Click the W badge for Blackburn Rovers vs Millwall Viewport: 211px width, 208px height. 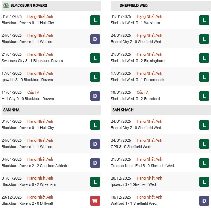point(95,201)
